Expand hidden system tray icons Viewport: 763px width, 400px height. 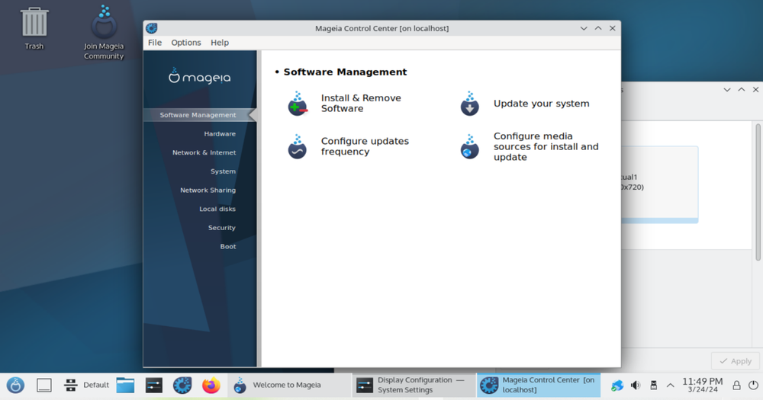coord(670,386)
